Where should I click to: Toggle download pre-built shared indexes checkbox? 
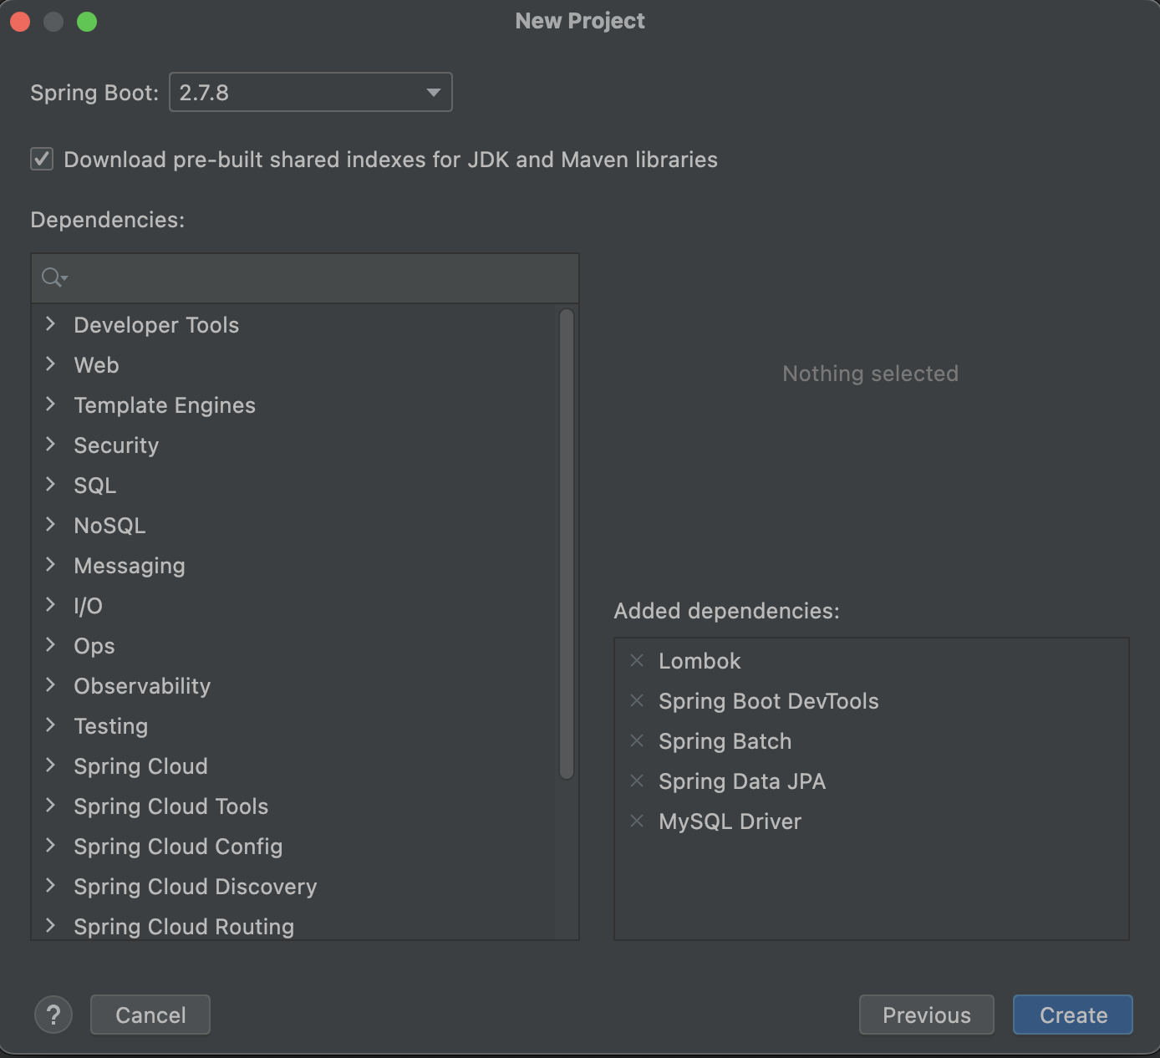click(x=42, y=159)
